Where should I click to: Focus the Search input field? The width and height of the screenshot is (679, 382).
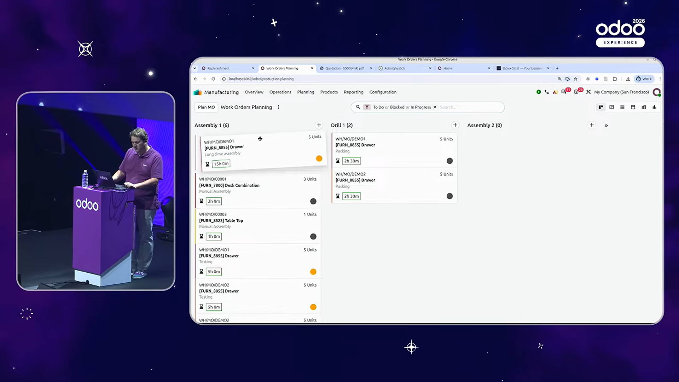[470, 107]
